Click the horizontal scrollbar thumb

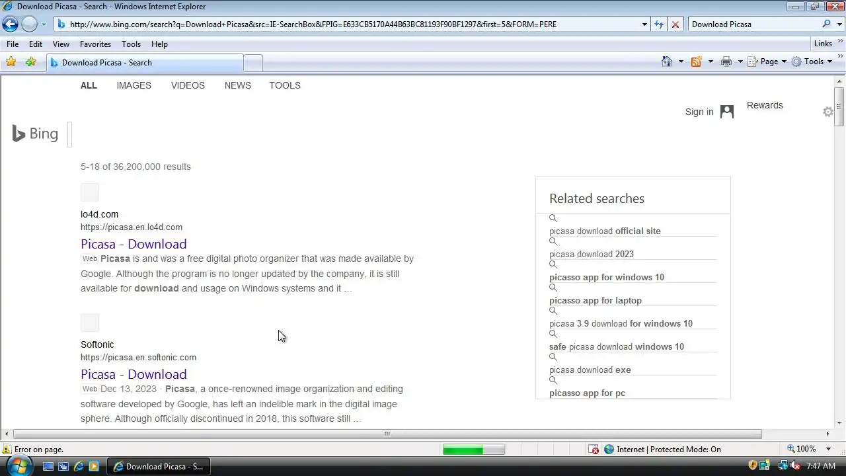pyautogui.click(x=387, y=434)
